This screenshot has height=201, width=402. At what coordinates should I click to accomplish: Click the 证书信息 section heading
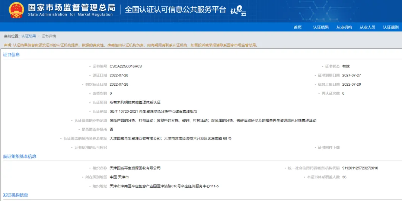(11, 55)
